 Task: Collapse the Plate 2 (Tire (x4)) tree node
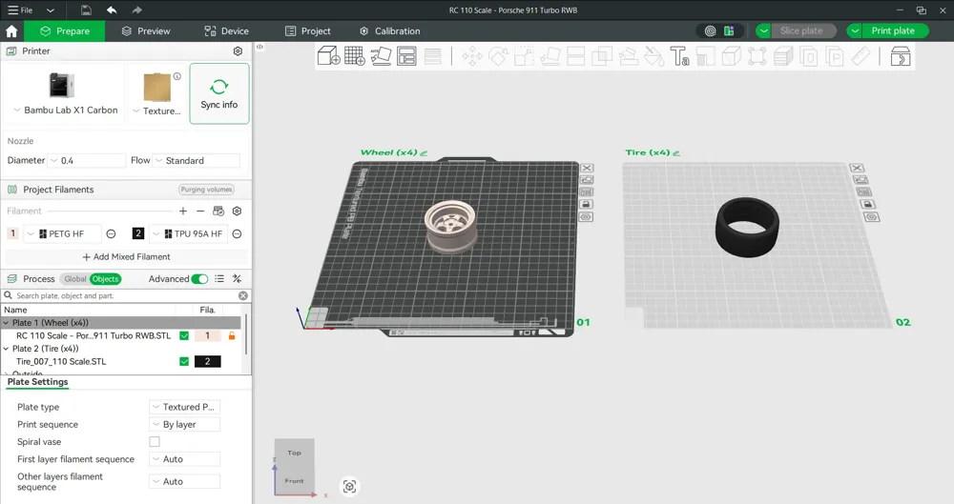(6, 349)
